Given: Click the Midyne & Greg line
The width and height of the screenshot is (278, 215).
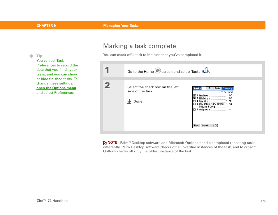Looking at the screenshot, I should (207, 107).
